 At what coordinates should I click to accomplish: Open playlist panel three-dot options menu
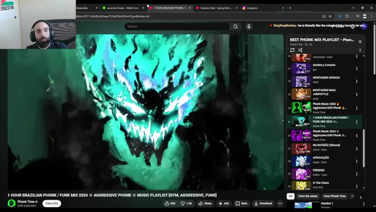(x=360, y=50)
